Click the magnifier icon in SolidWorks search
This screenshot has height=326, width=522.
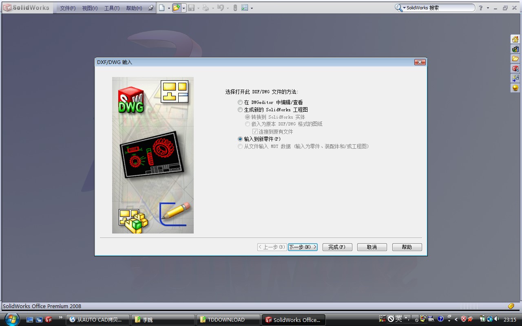coord(398,8)
